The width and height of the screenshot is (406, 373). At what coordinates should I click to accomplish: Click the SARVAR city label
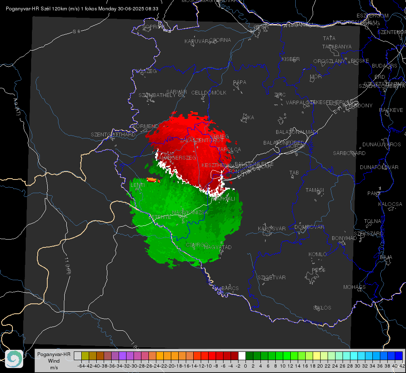177,92
